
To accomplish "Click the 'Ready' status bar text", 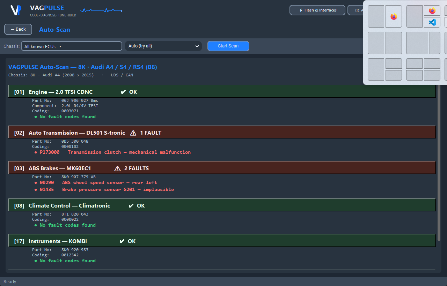I will [x=10, y=282].
